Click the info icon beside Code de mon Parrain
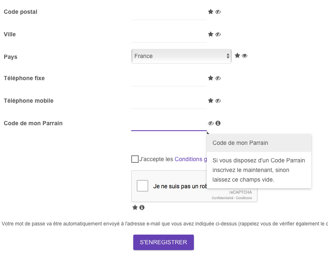The height and width of the screenshot is (258, 328). tap(218, 123)
